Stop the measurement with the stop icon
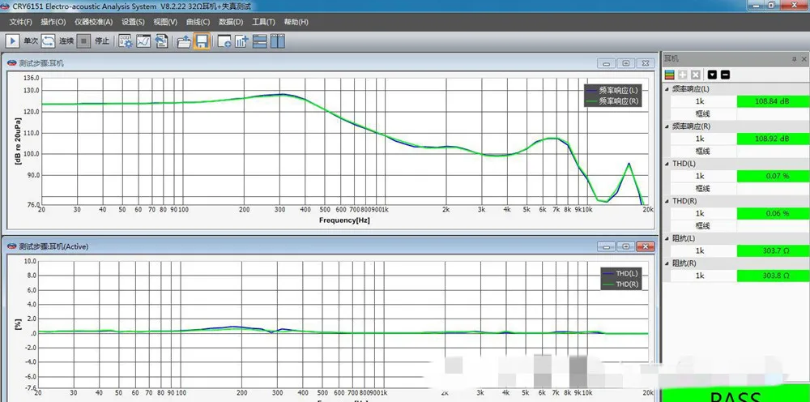The width and height of the screenshot is (810, 402). (83, 41)
